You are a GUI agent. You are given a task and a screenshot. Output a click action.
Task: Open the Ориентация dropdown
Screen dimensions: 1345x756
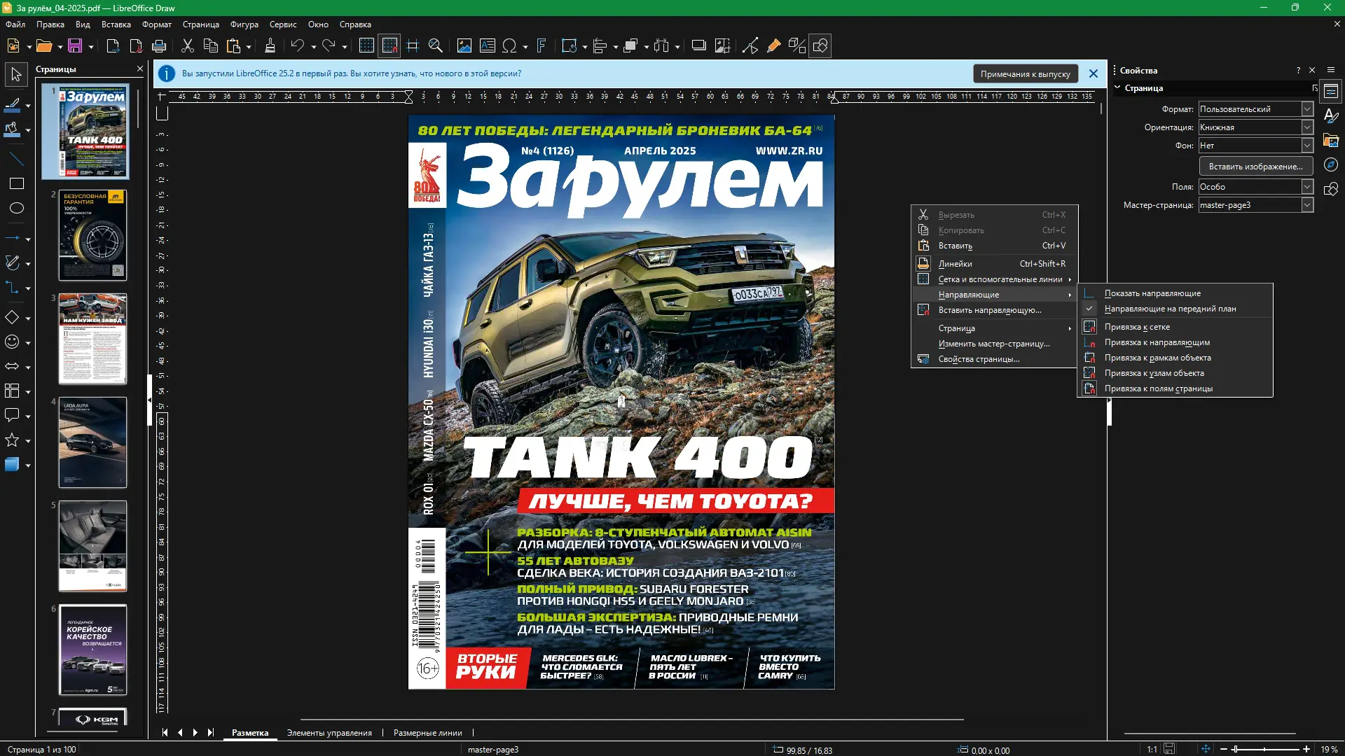pyautogui.click(x=1307, y=127)
